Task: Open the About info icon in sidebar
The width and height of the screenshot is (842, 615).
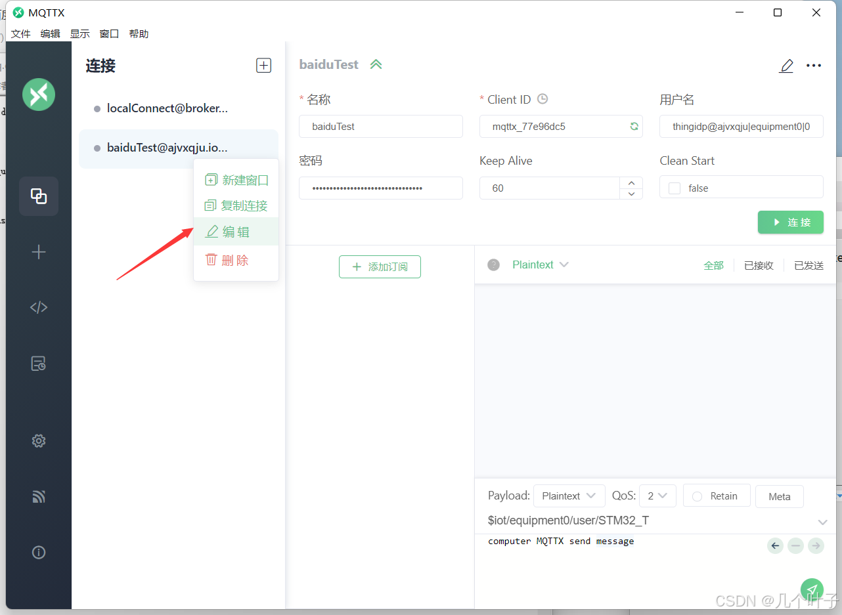Action: click(39, 553)
